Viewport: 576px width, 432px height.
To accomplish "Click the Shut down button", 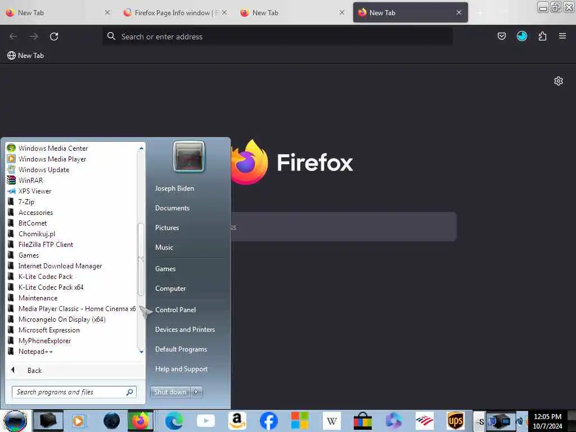I will tap(170, 392).
